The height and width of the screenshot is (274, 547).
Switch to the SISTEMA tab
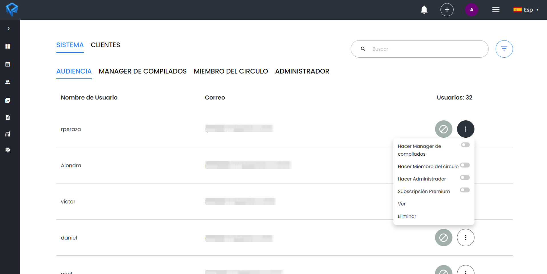[70, 45]
